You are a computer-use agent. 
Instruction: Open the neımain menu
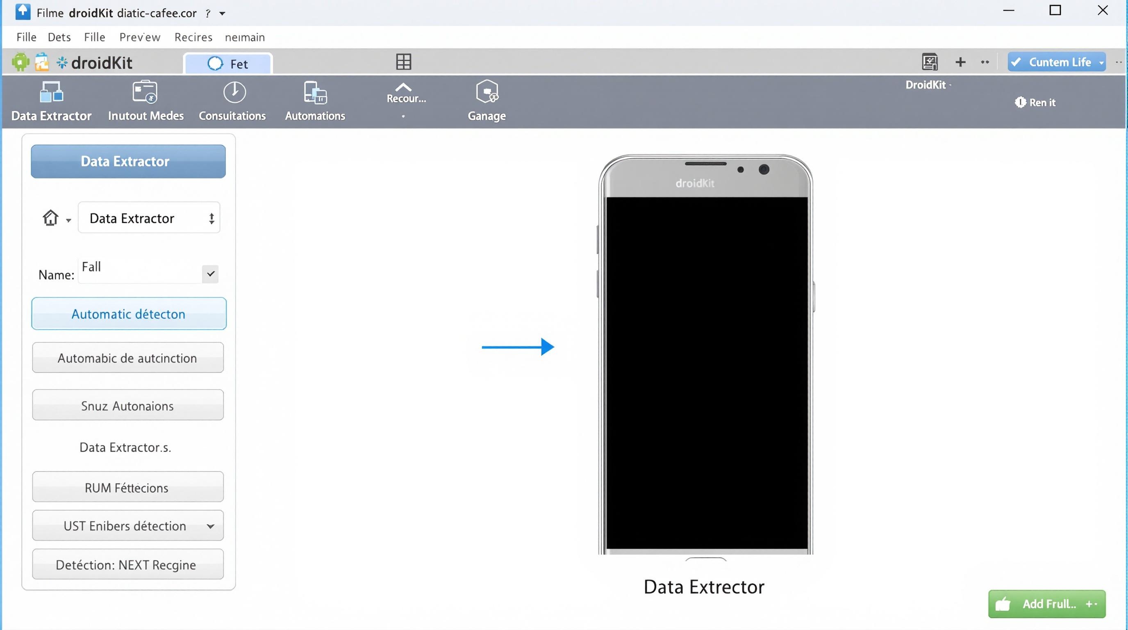click(245, 37)
